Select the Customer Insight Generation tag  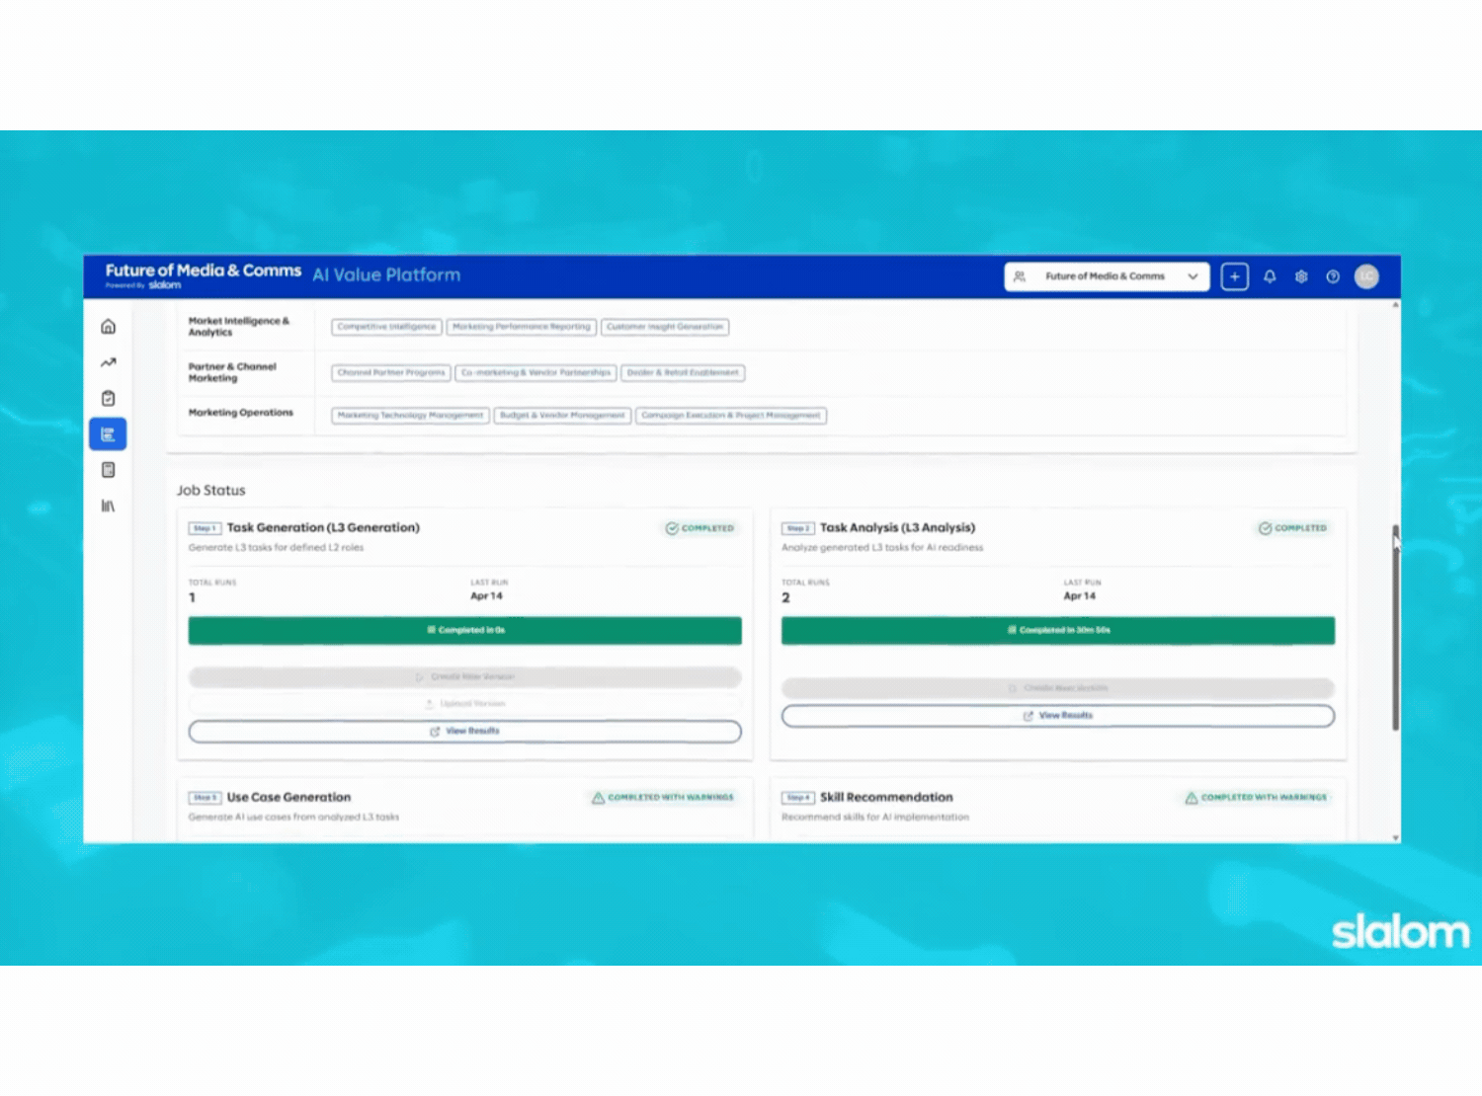click(x=665, y=327)
